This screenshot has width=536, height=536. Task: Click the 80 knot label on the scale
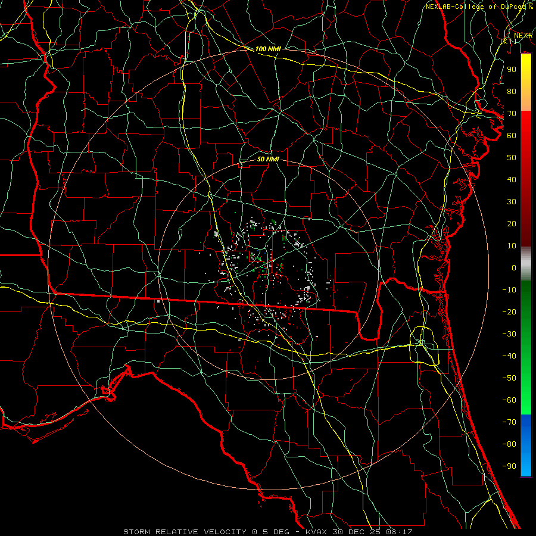coord(512,91)
